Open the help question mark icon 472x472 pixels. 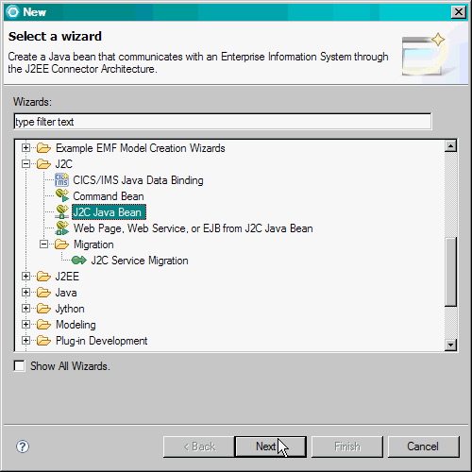point(23,447)
